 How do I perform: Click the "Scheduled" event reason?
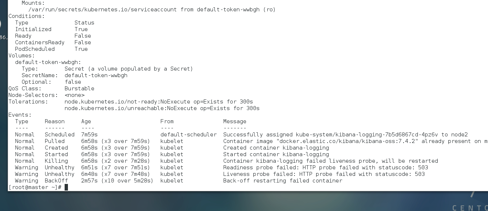pyautogui.click(x=59, y=135)
